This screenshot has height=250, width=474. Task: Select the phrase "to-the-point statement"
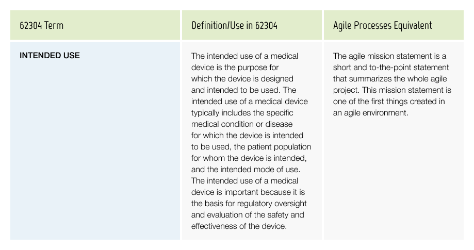[409, 68]
